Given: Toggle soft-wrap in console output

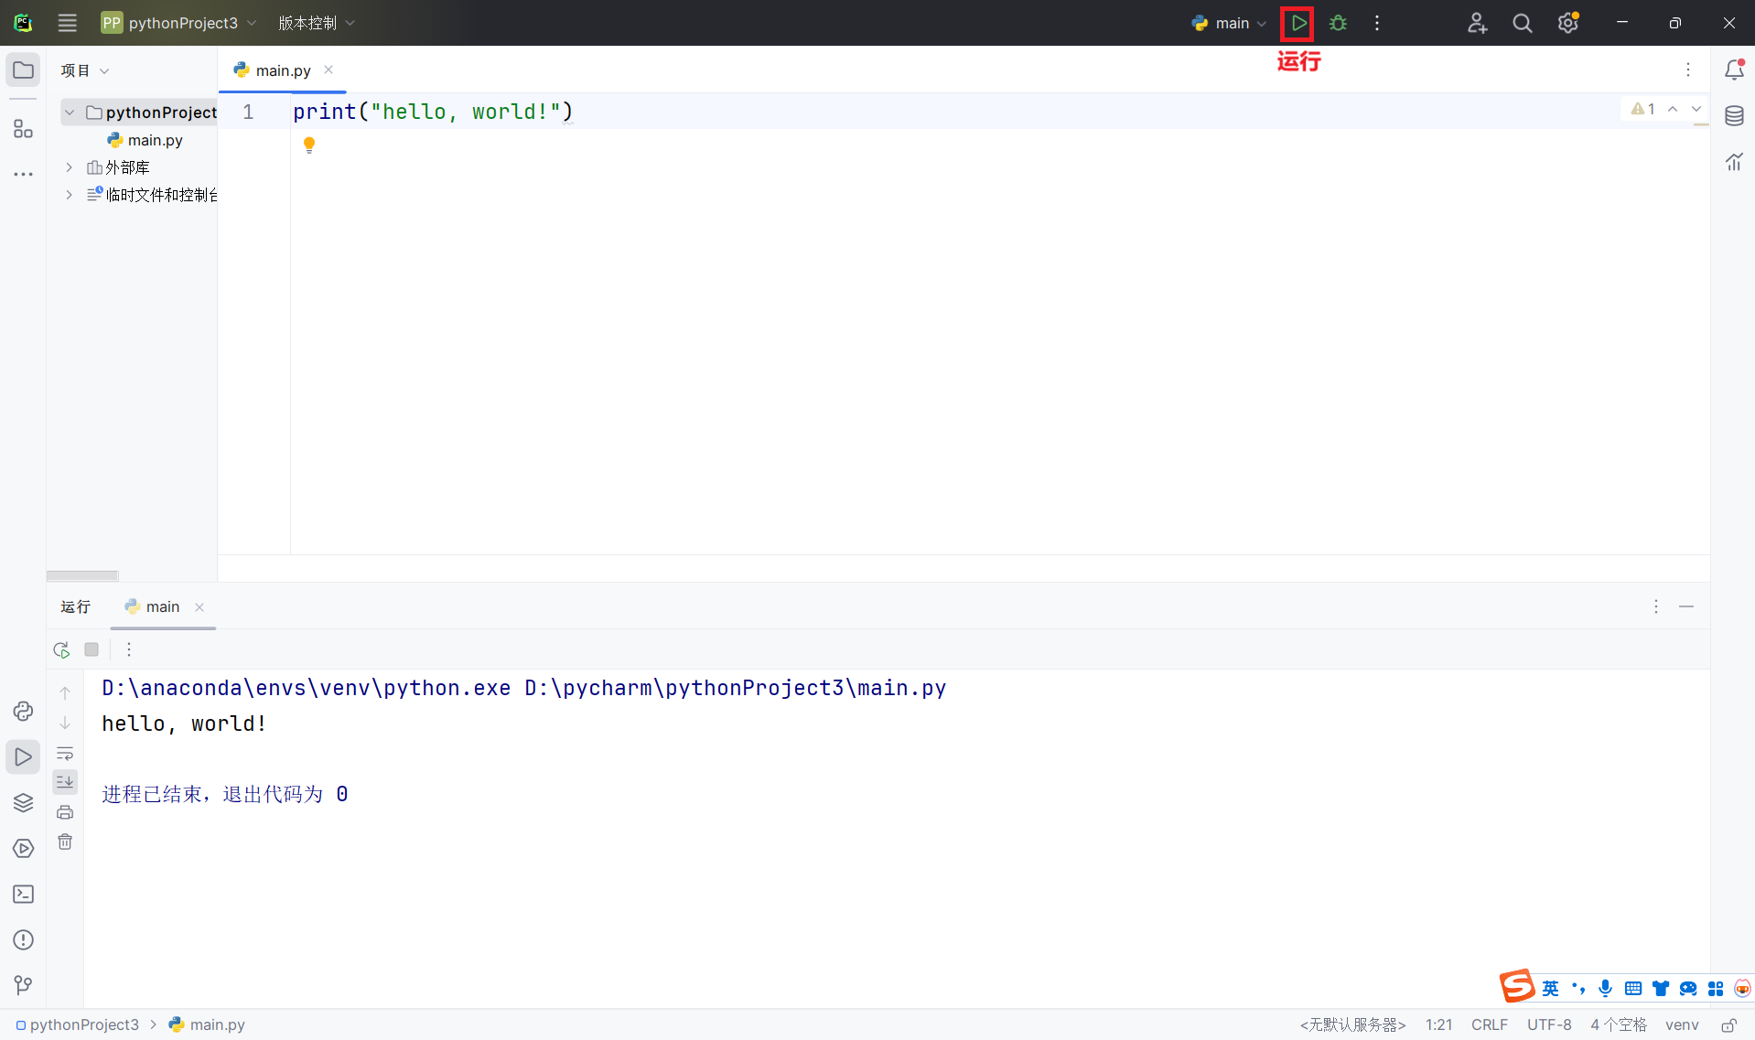Looking at the screenshot, I should tap(65, 754).
